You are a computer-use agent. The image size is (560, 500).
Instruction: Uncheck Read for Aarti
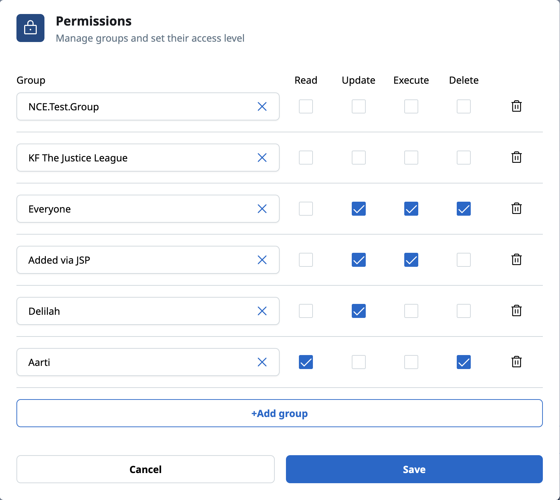click(x=306, y=362)
